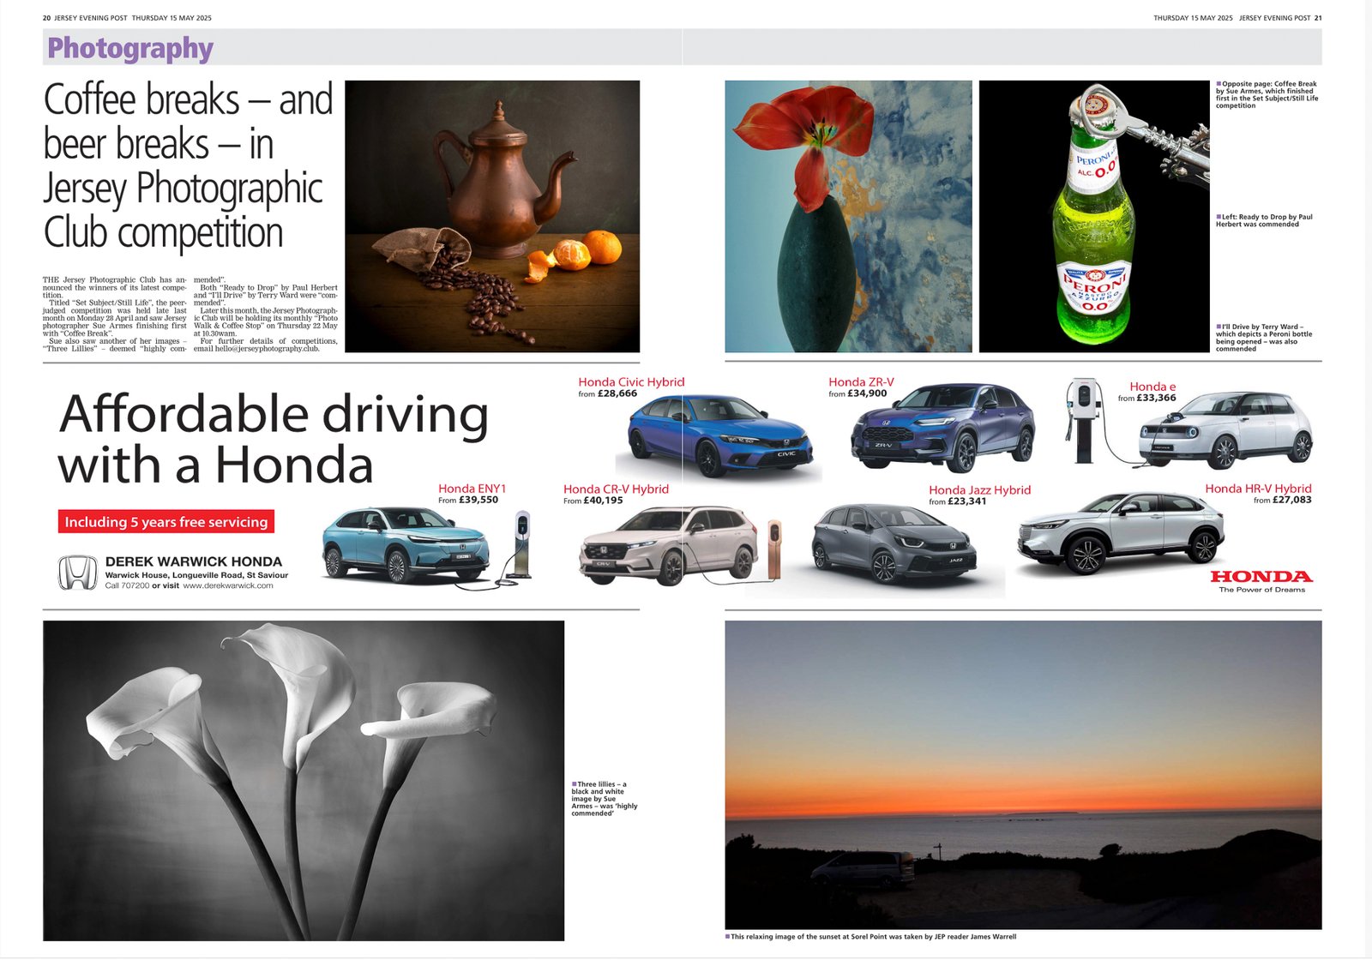Click the 'Affordable driving with a Honda' headline
The height and width of the screenshot is (960, 1372).
[x=274, y=439]
